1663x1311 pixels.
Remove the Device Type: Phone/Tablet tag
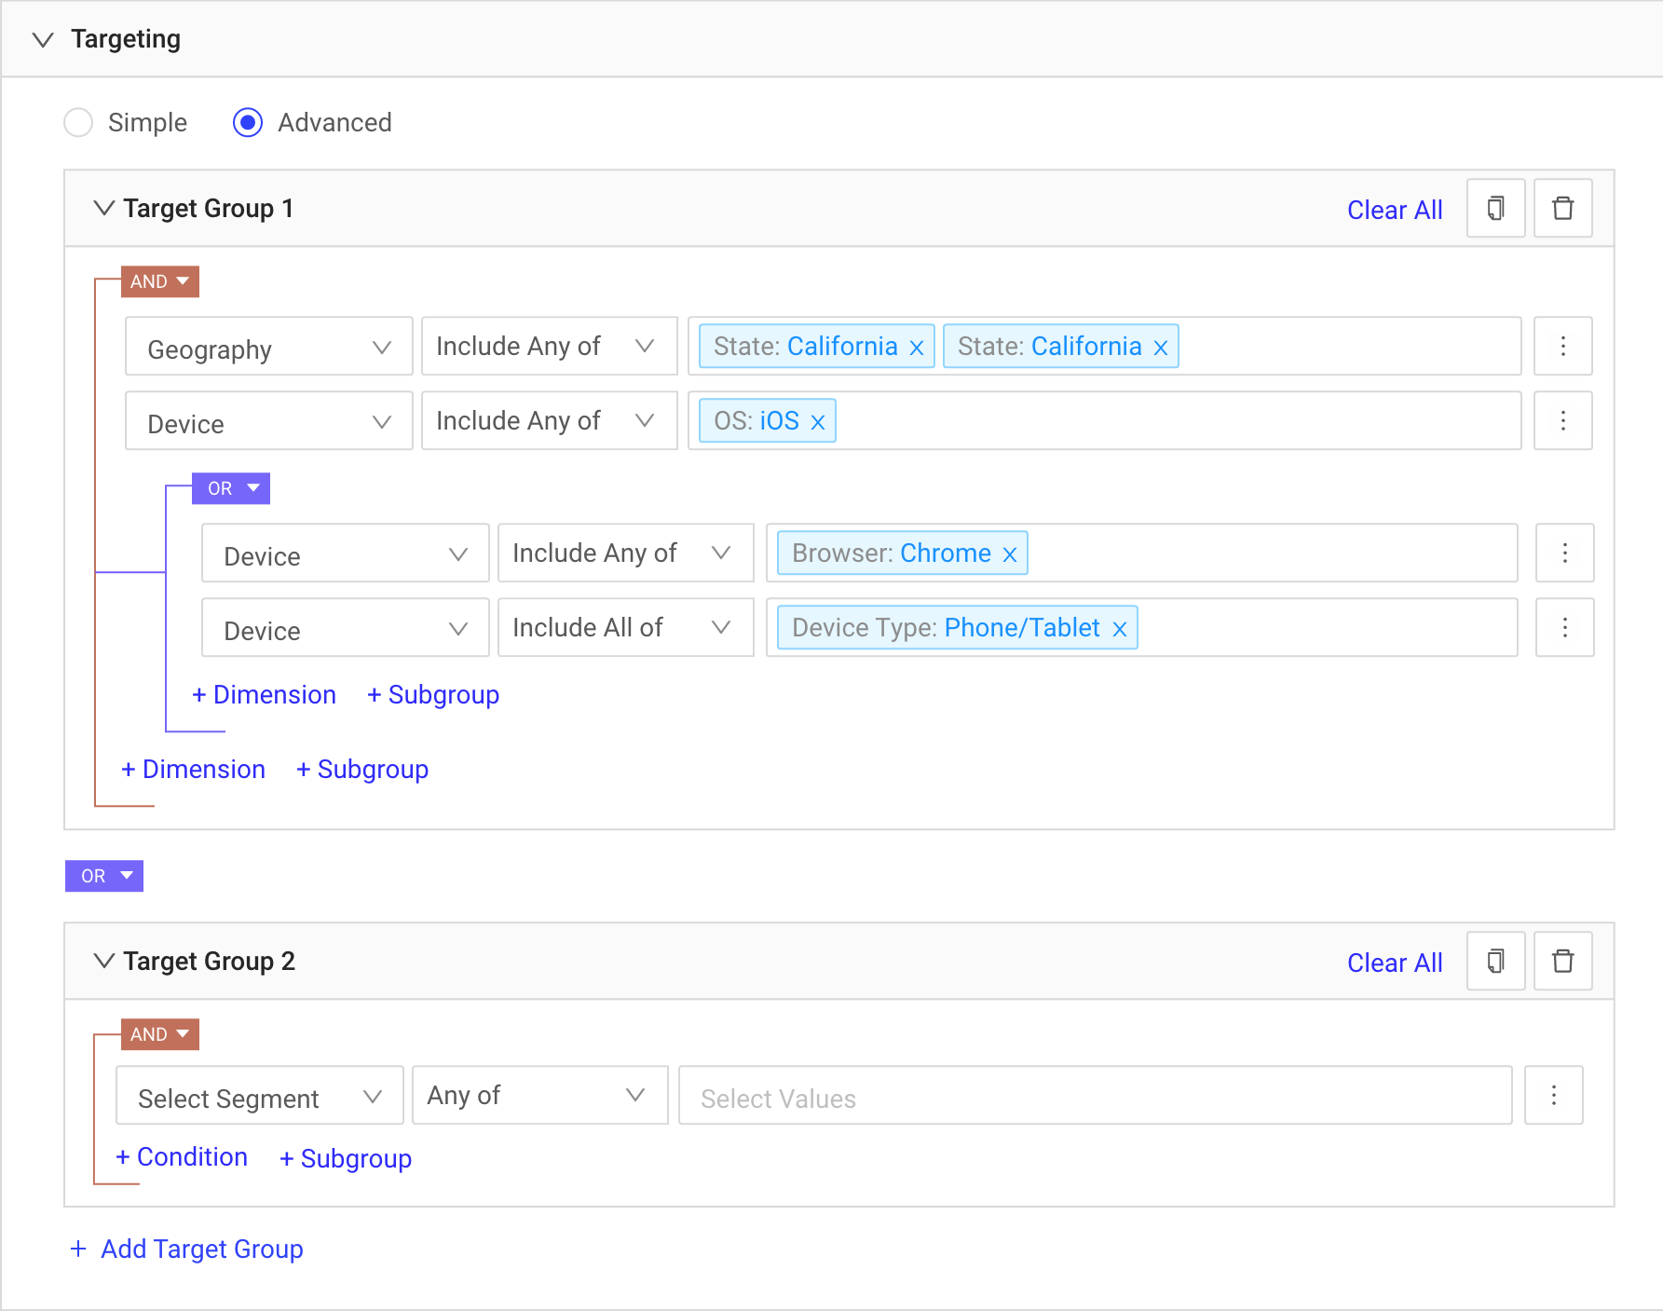pyautogui.click(x=1120, y=629)
